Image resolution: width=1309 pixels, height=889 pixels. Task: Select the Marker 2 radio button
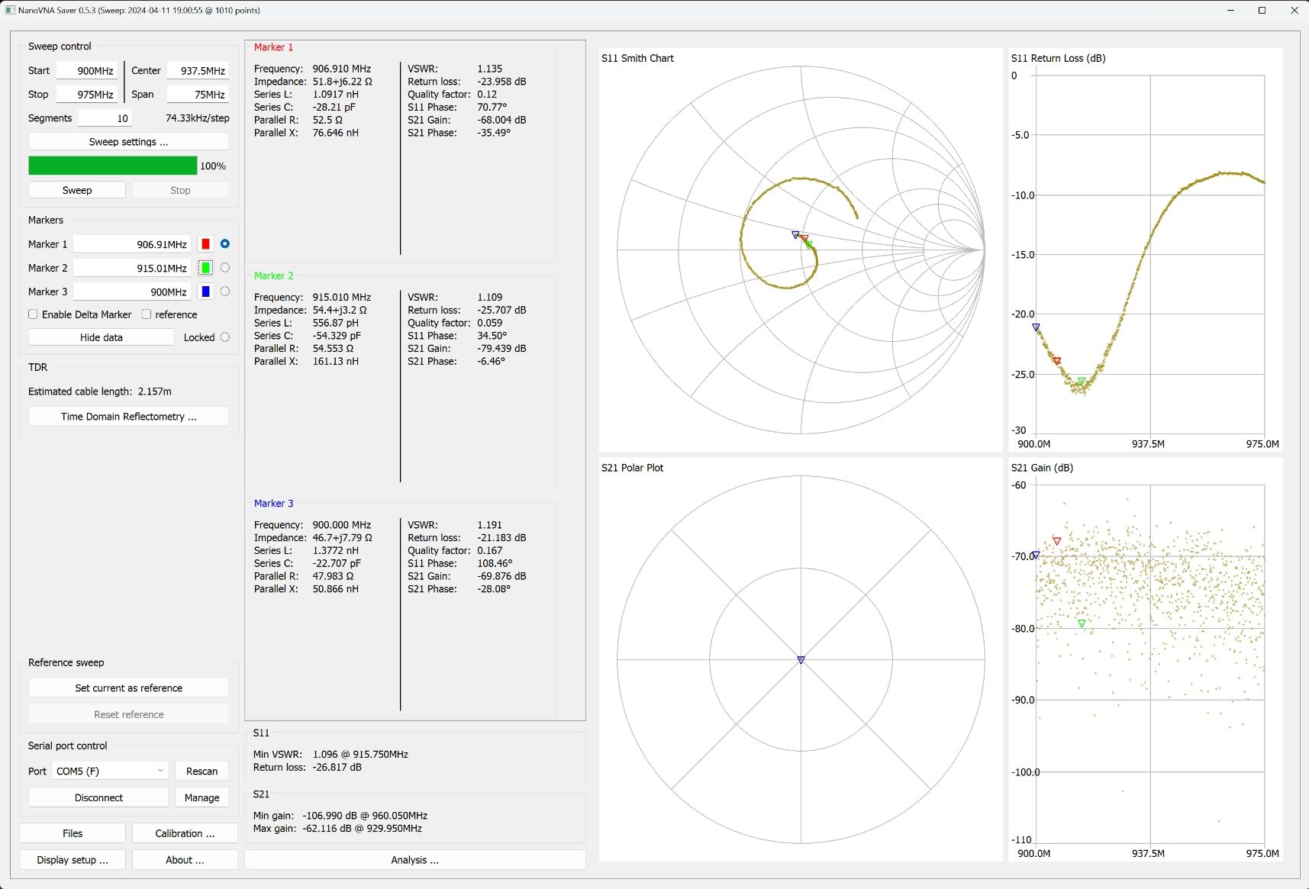[x=225, y=268]
